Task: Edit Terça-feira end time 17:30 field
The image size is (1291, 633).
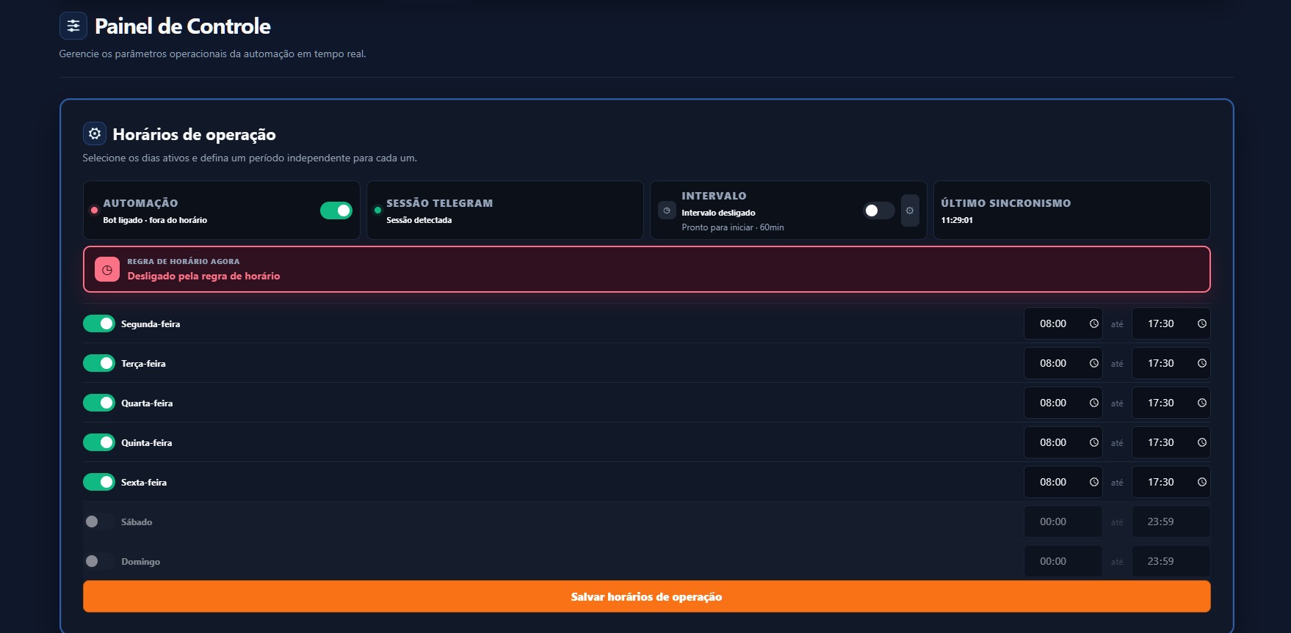Action: [x=1171, y=363]
